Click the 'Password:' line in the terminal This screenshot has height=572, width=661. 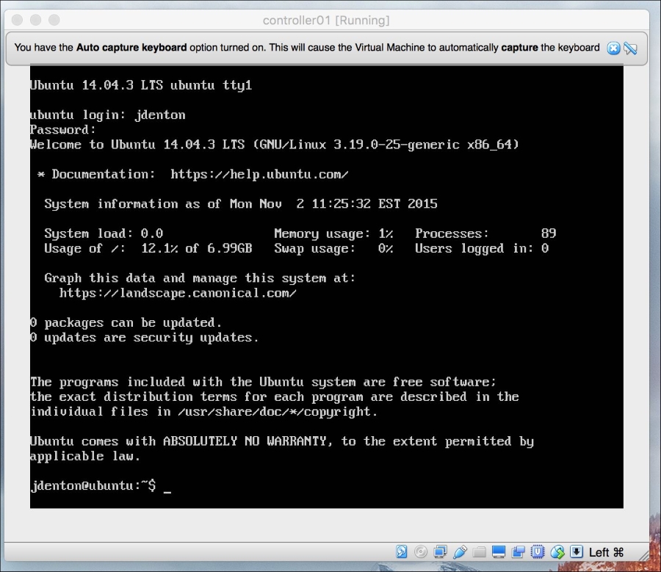(63, 129)
